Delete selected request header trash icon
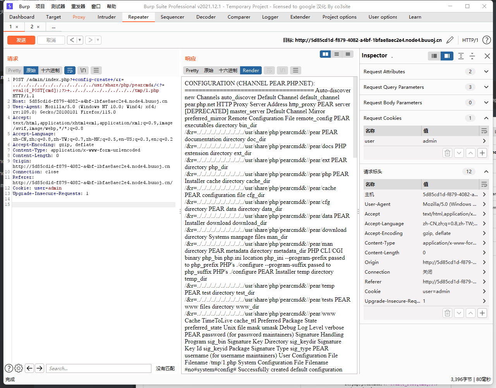The image size is (496, 388). pos(447,313)
